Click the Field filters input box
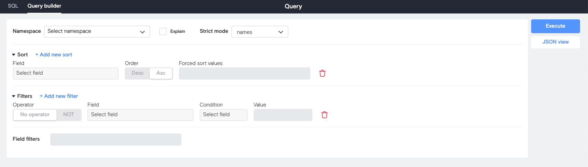This screenshot has width=588, height=167. (115, 139)
